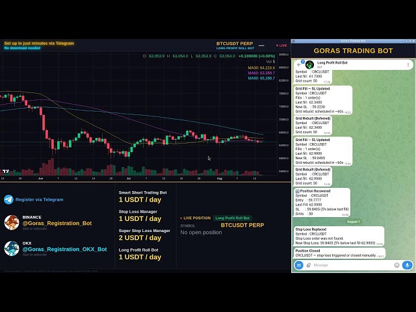
Task: Click the unread count badge beside back arrow
Action: [x=303, y=62]
